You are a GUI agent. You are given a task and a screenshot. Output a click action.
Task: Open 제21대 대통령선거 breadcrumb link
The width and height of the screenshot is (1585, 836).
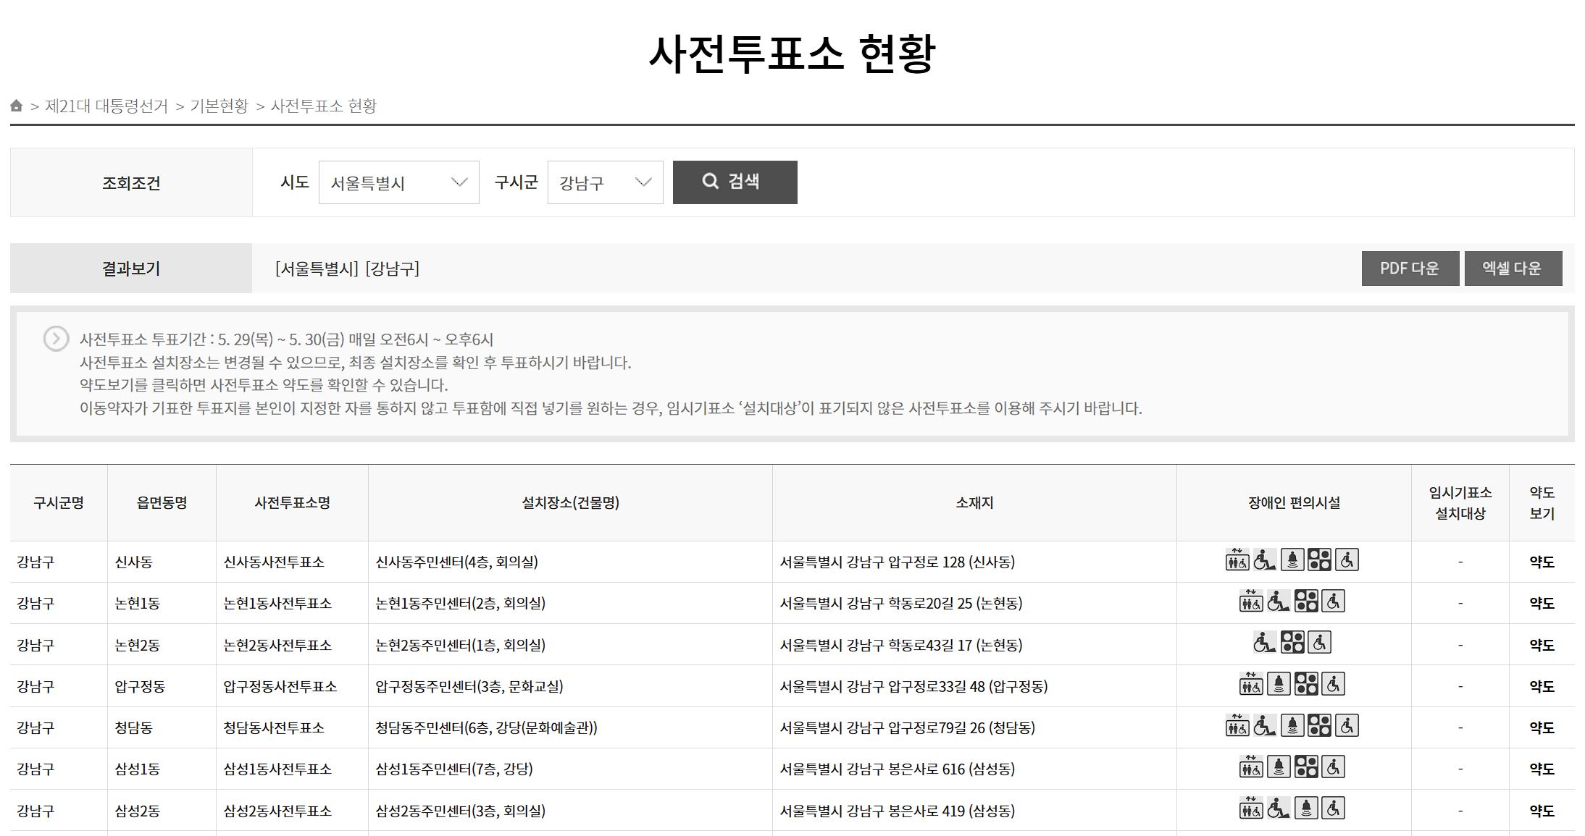coord(106,106)
